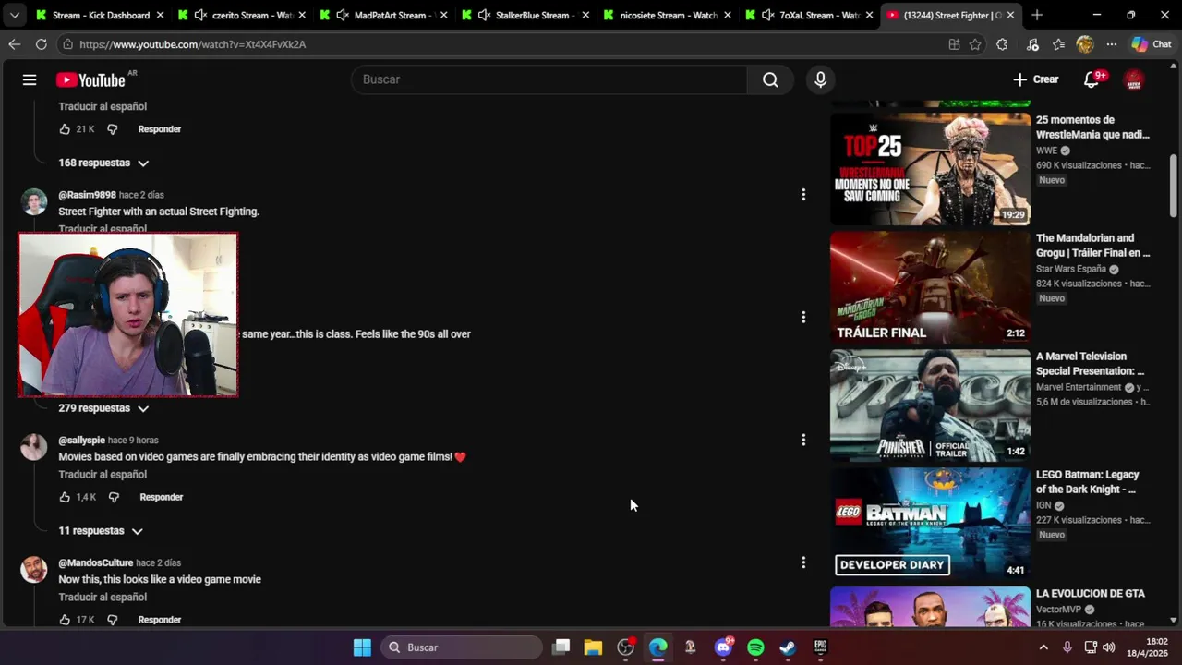Reply to the @MandosCulture comment

pyautogui.click(x=160, y=620)
